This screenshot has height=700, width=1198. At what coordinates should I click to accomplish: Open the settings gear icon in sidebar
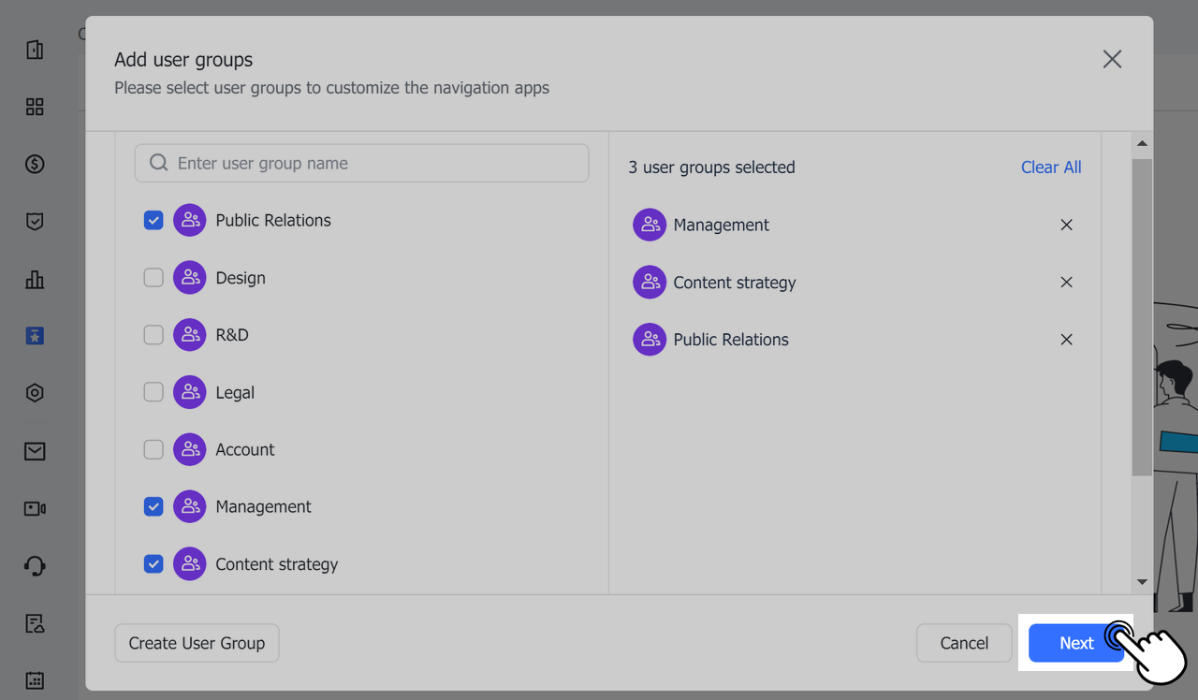coord(35,393)
